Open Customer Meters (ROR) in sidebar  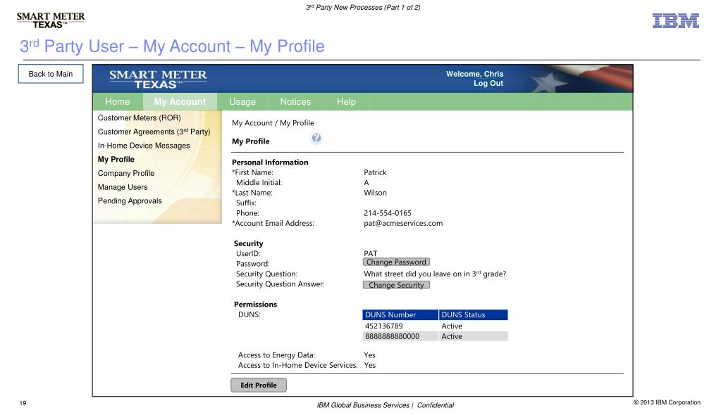pos(140,118)
